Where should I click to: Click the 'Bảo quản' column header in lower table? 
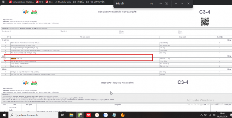click(x=29, y=105)
